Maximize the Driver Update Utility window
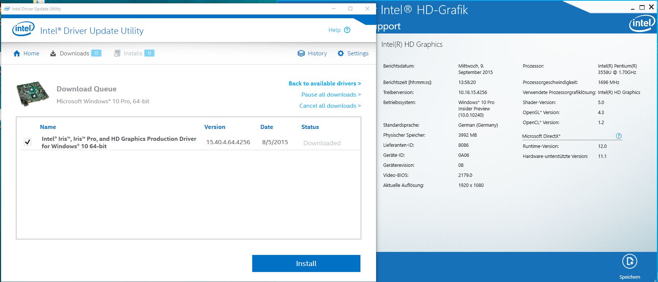The height and width of the screenshot is (282, 658). [350, 9]
